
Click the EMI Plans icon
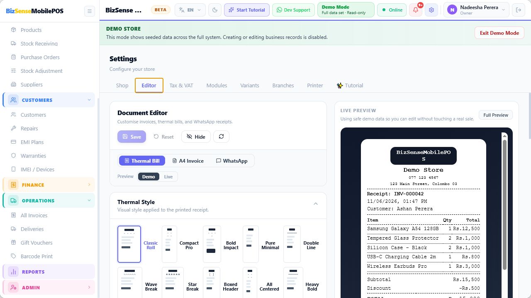point(14,142)
